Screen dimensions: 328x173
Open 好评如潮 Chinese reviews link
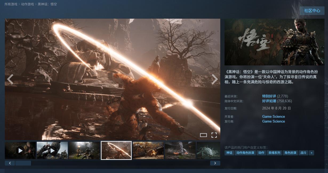coord(269,101)
